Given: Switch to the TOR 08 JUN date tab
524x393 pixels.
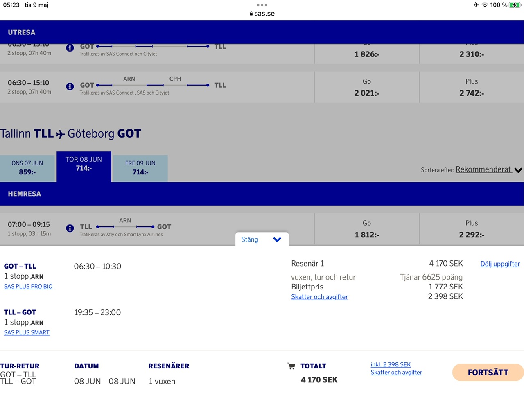Looking at the screenshot, I should (84, 164).
